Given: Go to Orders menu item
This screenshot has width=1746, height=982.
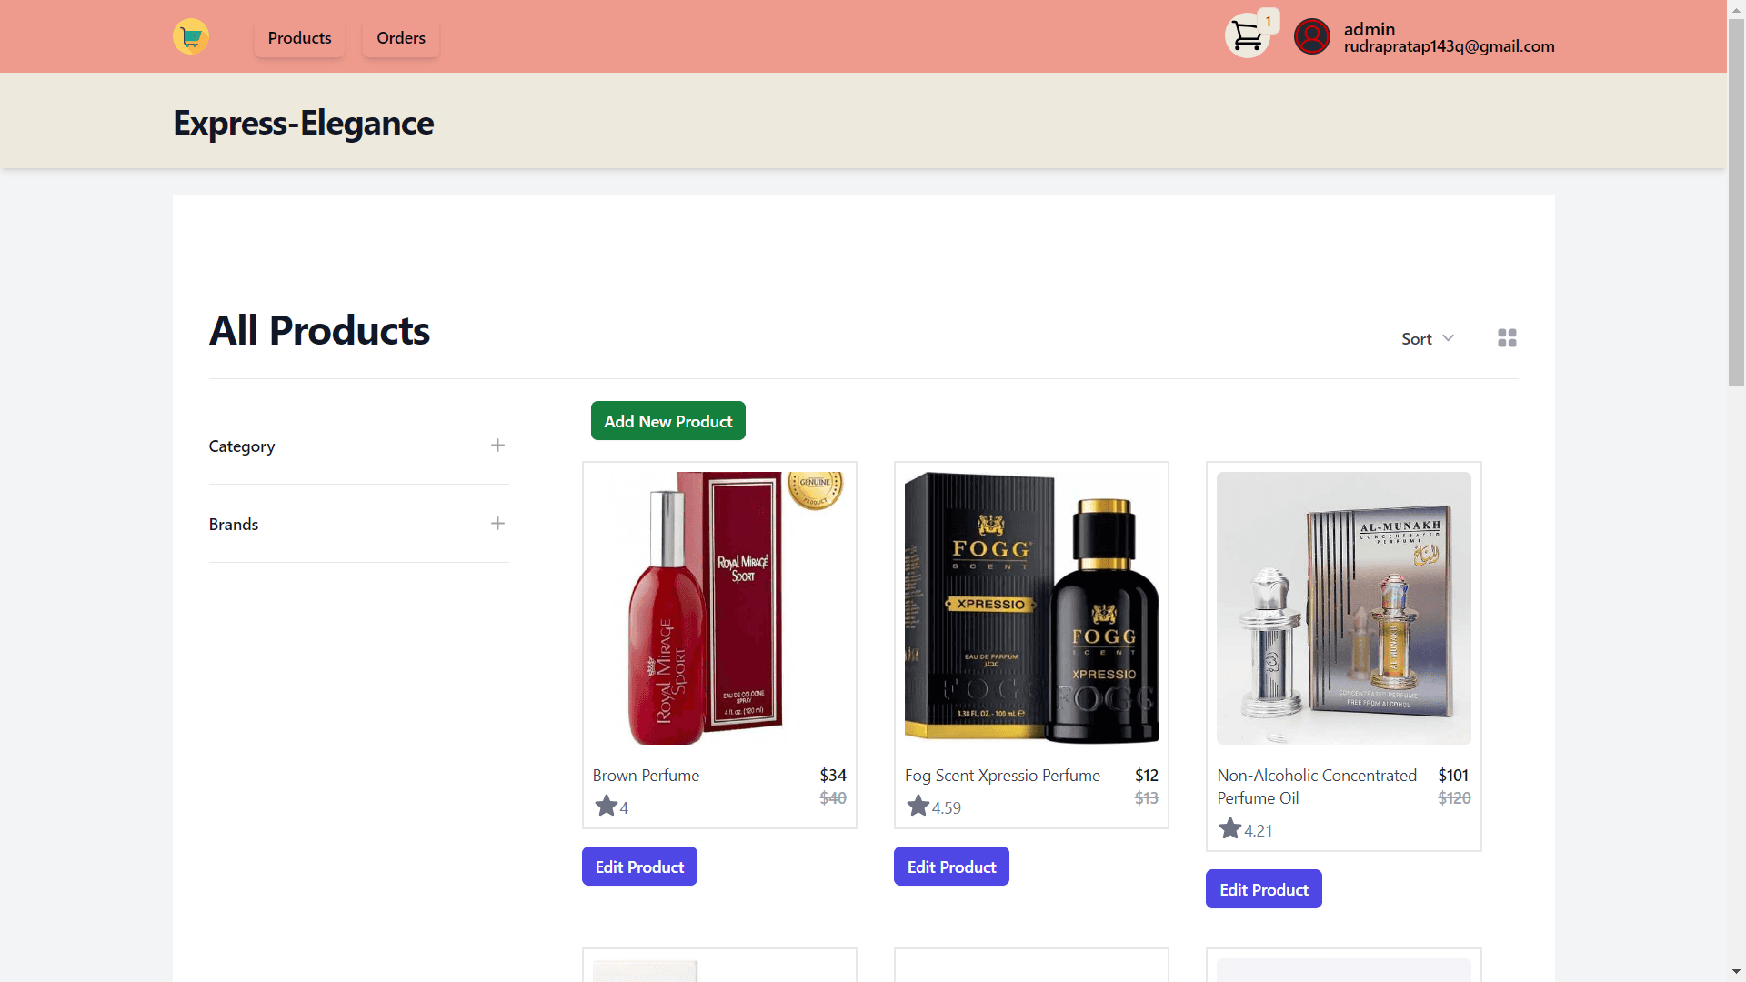Looking at the screenshot, I should tap(401, 38).
